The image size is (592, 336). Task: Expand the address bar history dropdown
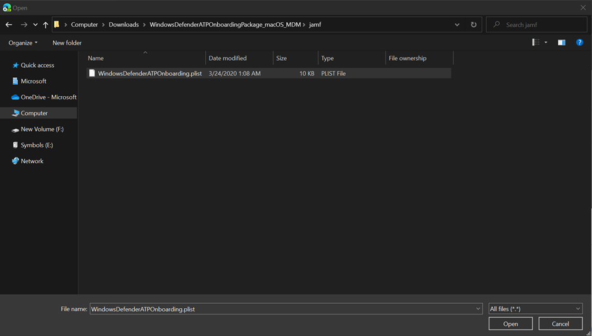457,25
